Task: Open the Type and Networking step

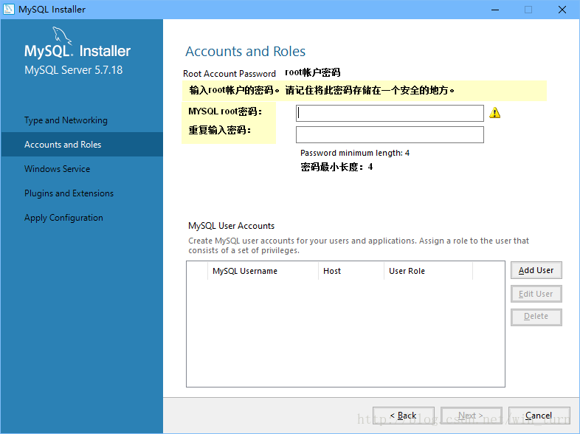Action: [x=66, y=120]
